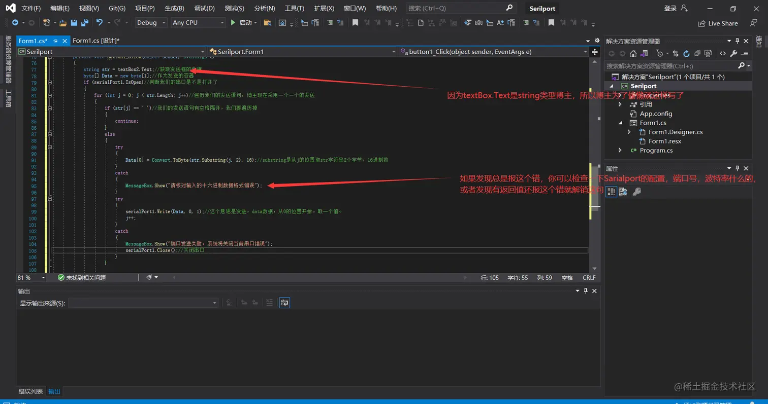Toggle pin on Form1.cs tab
Screen dimensions: 768x404
[55, 41]
